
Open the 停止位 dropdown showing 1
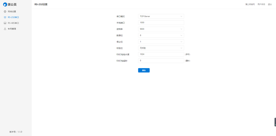coord(161,42)
